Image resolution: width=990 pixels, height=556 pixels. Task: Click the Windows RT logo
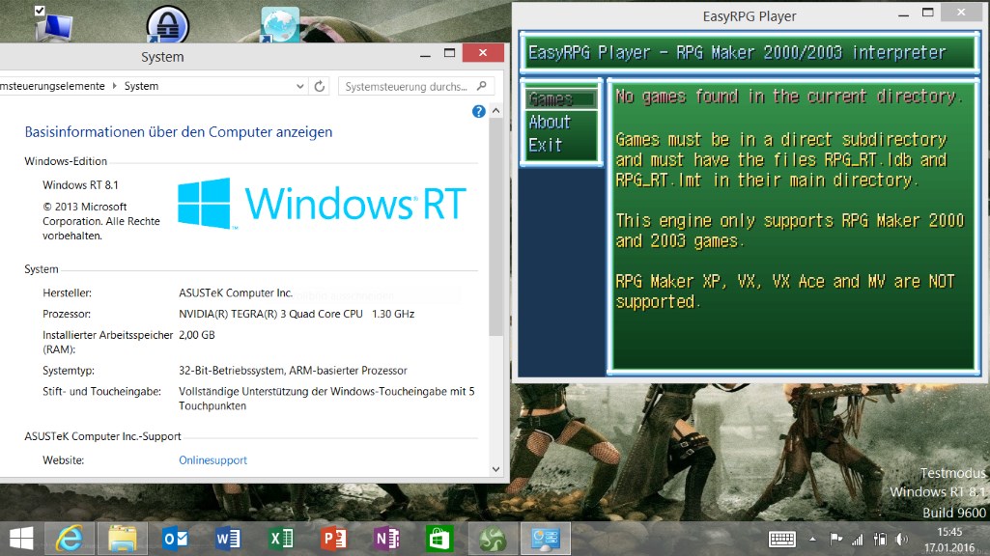322,204
